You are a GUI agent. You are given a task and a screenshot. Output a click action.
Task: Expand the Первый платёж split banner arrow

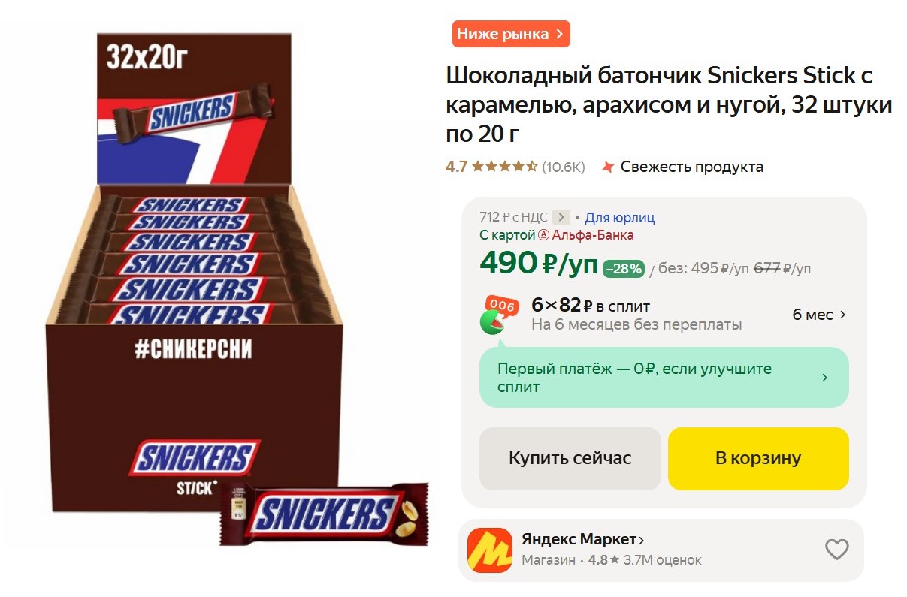824,378
